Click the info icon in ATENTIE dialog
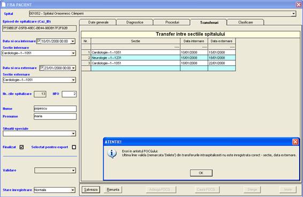Screen dimensions: 303x197 pyautogui.click(x=112, y=154)
